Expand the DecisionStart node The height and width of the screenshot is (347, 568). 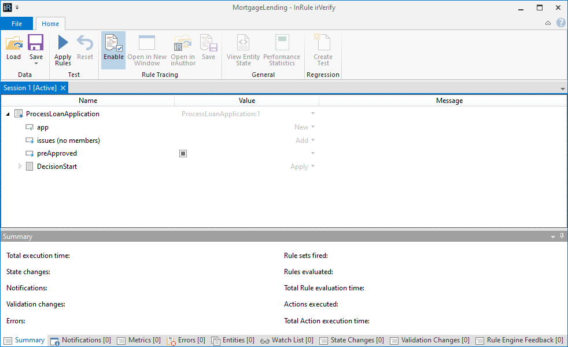pos(20,167)
